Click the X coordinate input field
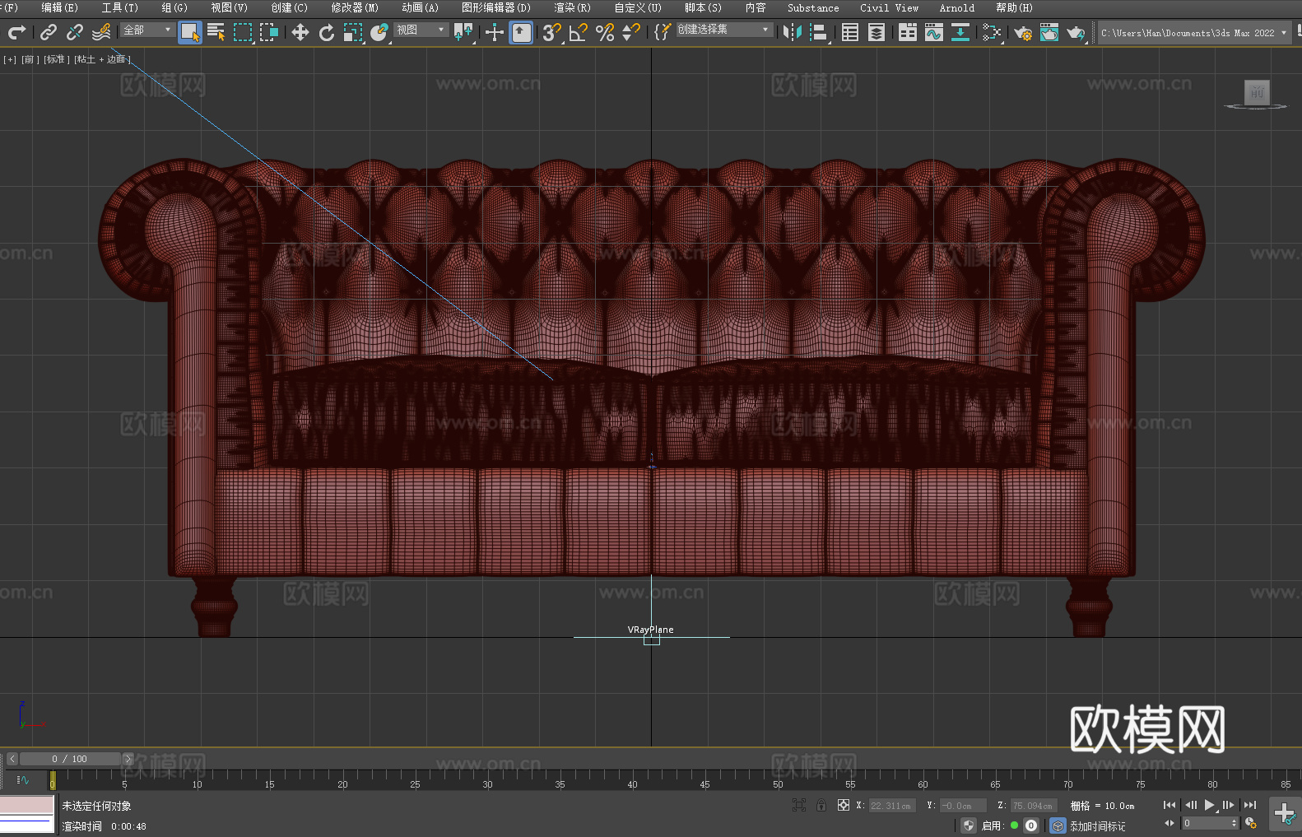Screen dimensions: 1302x837 (891, 806)
